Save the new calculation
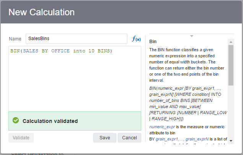Screen dimensions: 243x155 click(x=105, y=138)
